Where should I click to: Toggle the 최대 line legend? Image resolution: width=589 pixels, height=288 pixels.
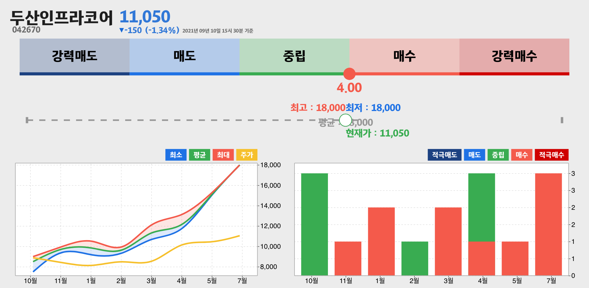click(x=223, y=155)
